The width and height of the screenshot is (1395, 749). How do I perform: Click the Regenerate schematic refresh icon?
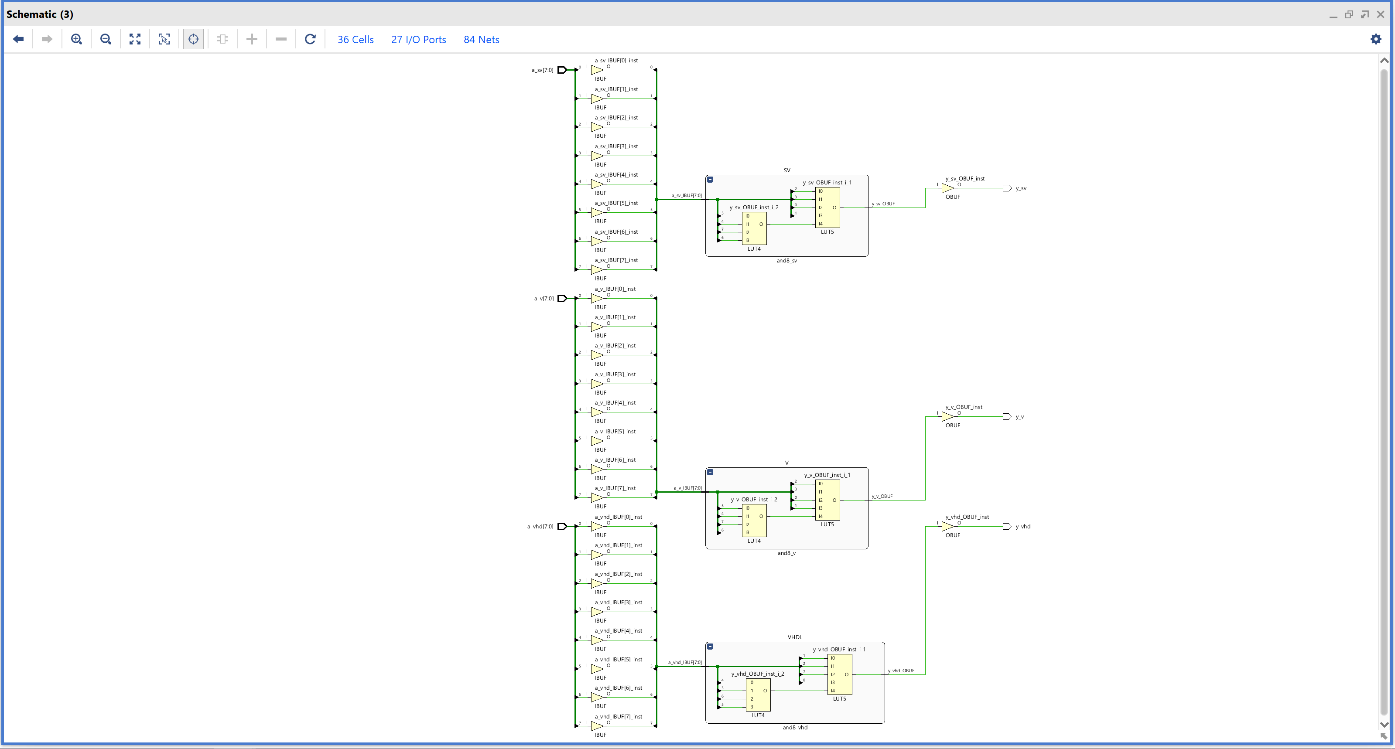pyautogui.click(x=310, y=39)
